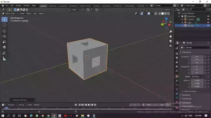Open the Blender logo menu
The image size is (211, 118).
(3, 6)
